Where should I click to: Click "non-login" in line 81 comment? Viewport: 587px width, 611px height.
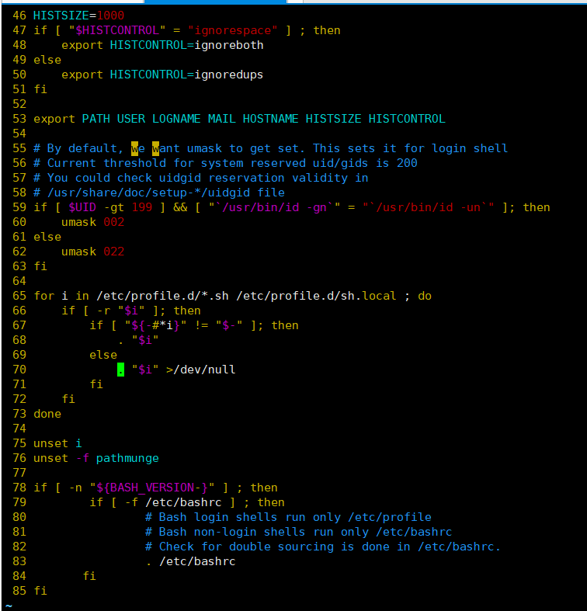[225, 532]
